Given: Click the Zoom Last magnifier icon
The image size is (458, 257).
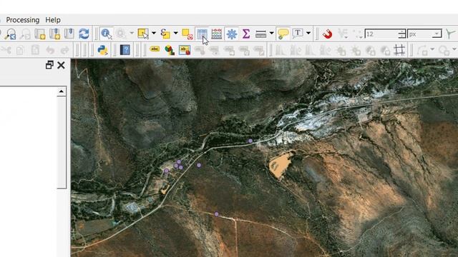Looking at the screenshot, I should tap(11, 34).
